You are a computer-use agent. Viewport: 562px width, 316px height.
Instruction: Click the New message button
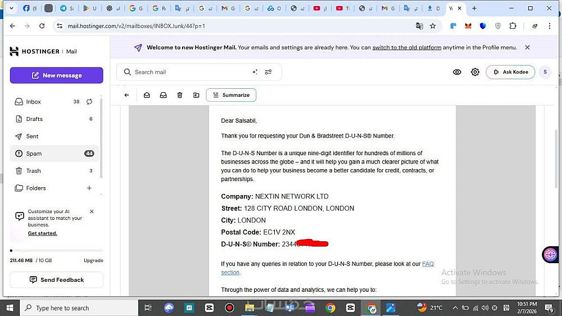(x=57, y=75)
